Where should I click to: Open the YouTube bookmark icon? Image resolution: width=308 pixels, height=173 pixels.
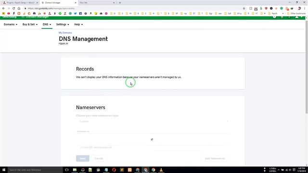coord(9,13)
